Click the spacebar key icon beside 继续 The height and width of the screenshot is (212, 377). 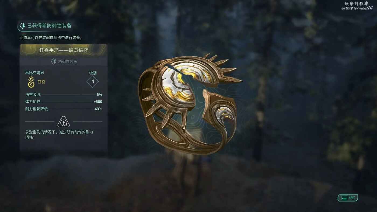click(x=344, y=198)
